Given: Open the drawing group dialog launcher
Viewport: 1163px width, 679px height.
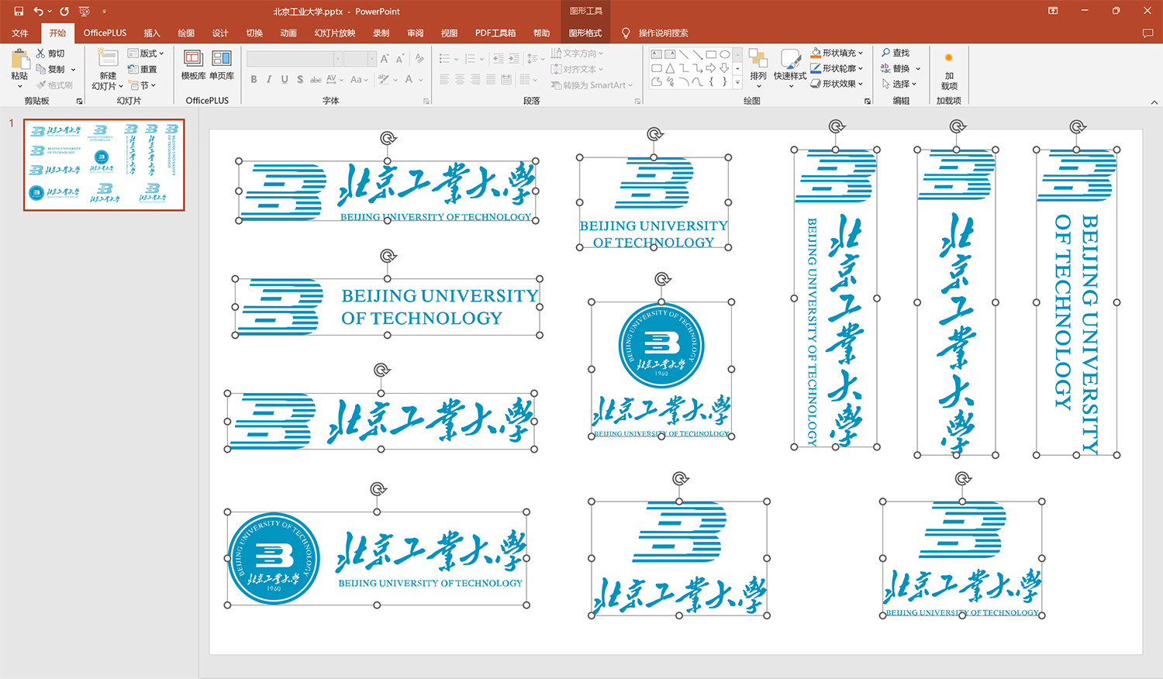Looking at the screenshot, I should click(868, 102).
